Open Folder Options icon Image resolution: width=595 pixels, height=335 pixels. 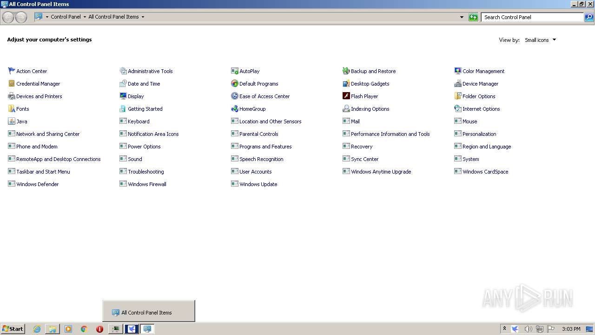[x=458, y=96]
